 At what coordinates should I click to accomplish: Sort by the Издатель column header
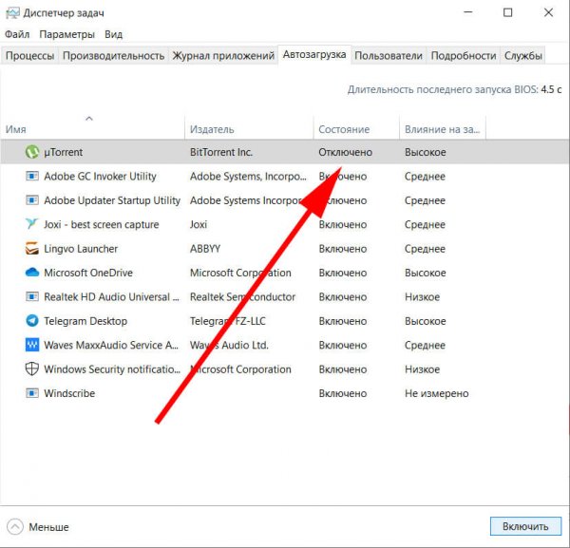pos(212,129)
